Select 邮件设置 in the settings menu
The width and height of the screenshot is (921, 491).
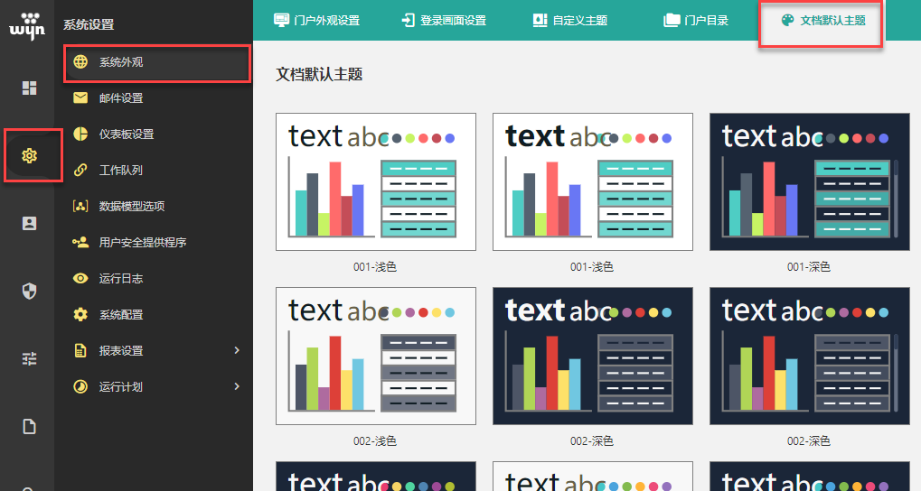click(x=121, y=98)
